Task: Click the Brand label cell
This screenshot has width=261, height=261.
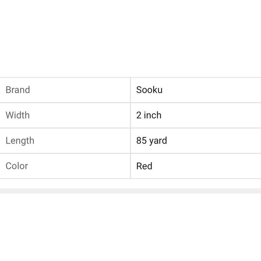Action: (18, 90)
